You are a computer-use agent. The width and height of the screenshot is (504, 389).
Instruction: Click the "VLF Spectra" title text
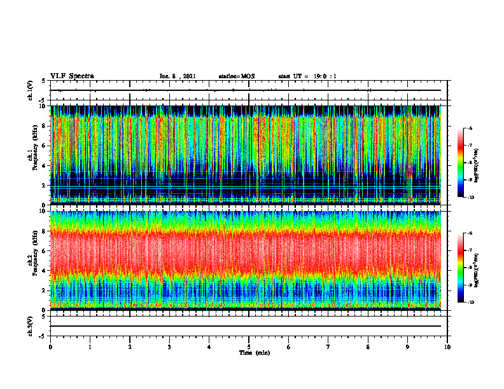(72, 76)
